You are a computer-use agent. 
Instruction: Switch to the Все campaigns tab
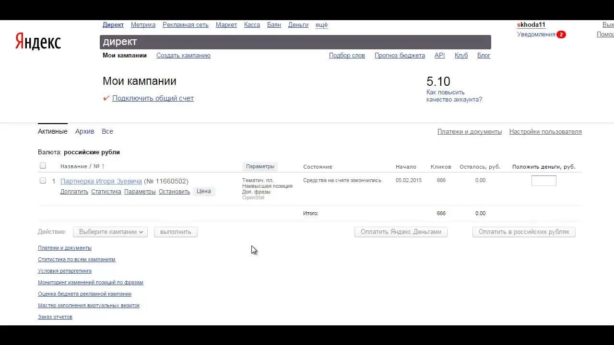click(107, 131)
